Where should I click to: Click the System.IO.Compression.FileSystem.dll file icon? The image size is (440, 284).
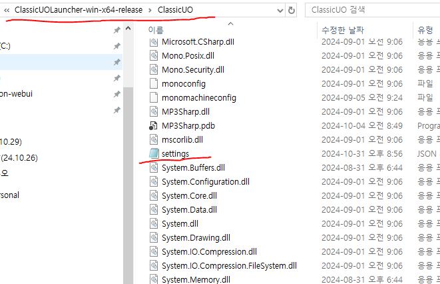click(x=154, y=266)
